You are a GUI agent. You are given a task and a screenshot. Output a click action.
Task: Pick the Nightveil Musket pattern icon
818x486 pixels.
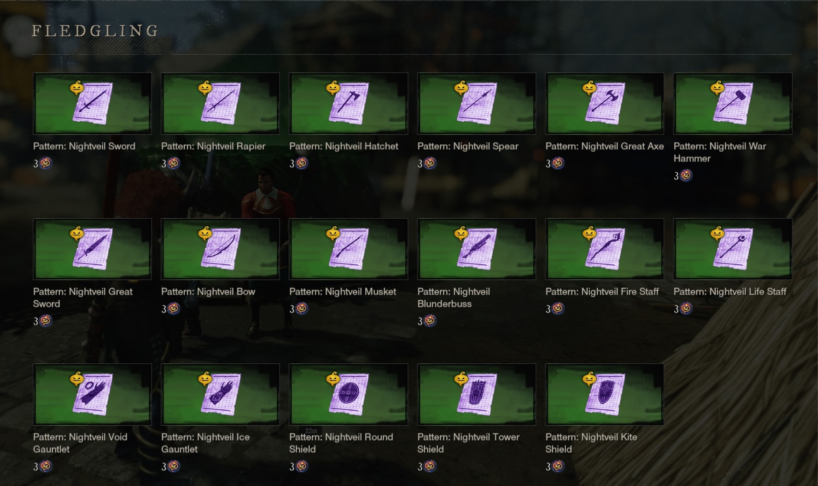click(x=348, y=249)
